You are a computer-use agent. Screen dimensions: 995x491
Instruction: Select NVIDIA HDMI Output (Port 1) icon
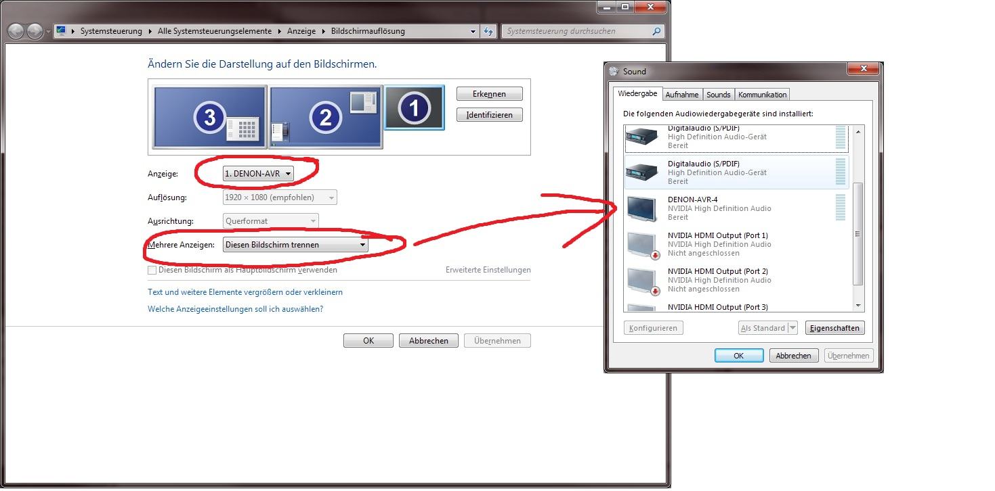coord(643,245)
